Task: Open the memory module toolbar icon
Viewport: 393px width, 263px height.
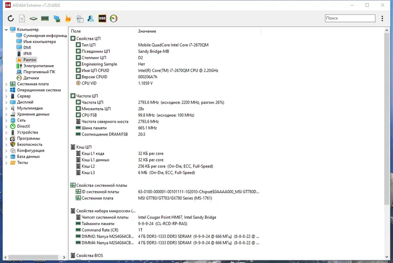Action: (x=45, y=19)
